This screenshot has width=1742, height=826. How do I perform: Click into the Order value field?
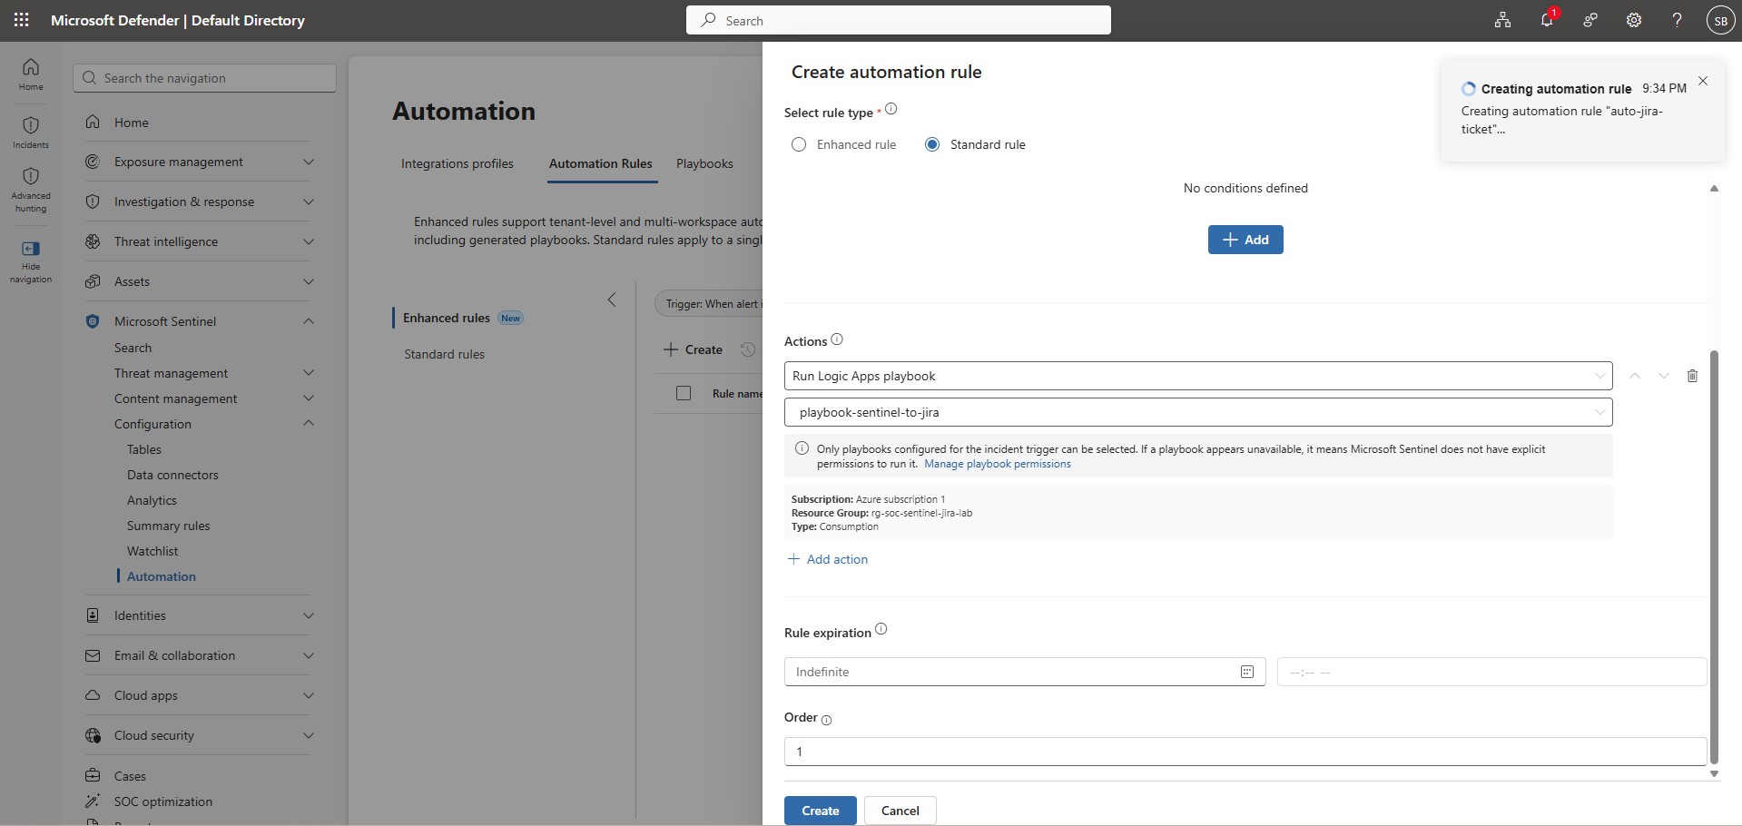click(x=1245, y=752)
